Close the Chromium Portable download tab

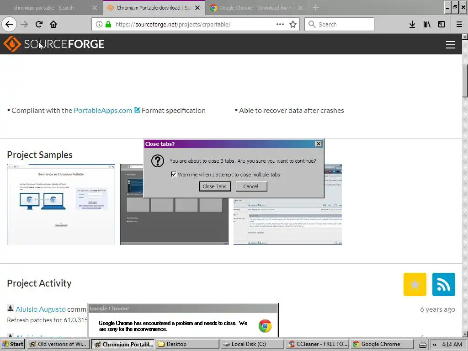pyautogui.click(x=197, y=8)
